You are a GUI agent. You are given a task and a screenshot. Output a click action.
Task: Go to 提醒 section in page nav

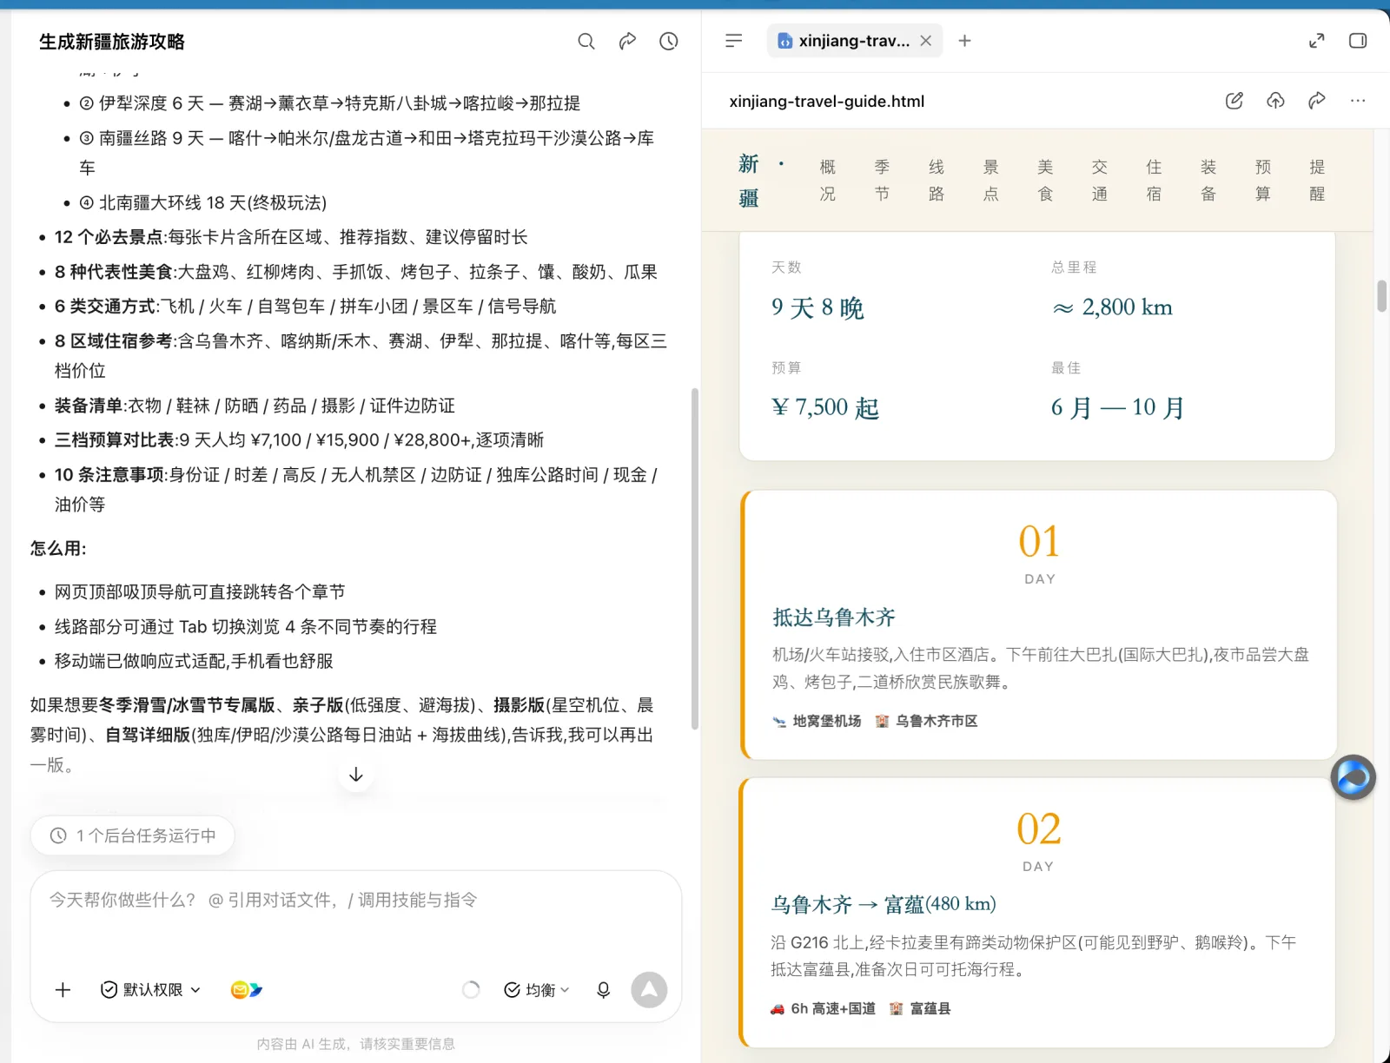1317,180
